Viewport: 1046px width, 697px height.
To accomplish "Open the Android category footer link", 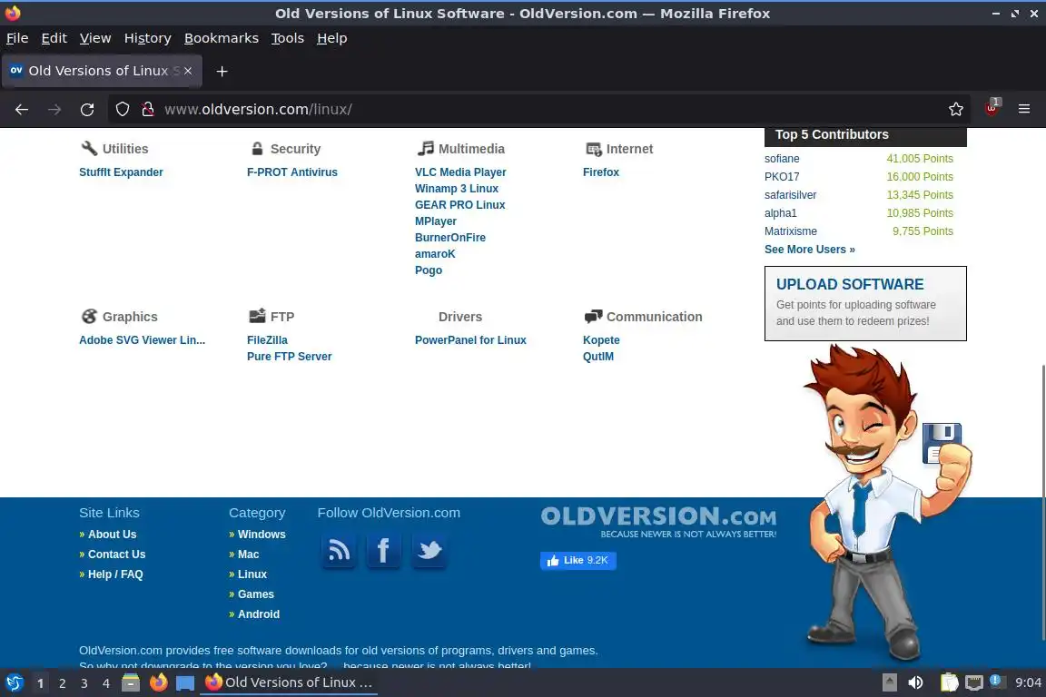I will pyautogui.click(x=259, y=614).
